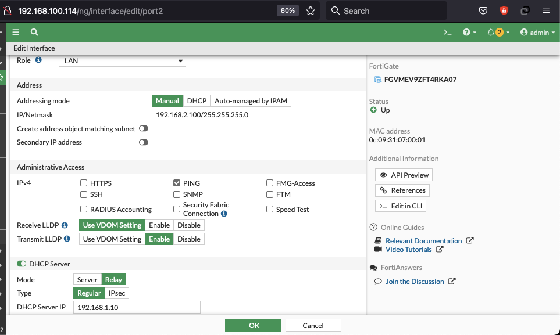Open the notifications bell with 2 alerts
This screenshot has width=560, height=335.
[x=498, y=32]
